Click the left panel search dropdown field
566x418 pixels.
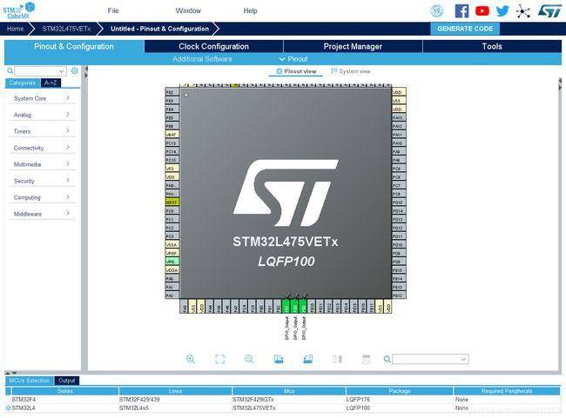coord(40,71)
